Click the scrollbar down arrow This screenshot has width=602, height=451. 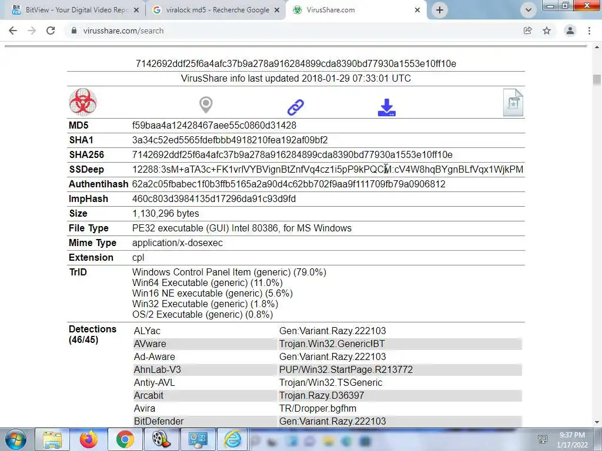(597, 422)
